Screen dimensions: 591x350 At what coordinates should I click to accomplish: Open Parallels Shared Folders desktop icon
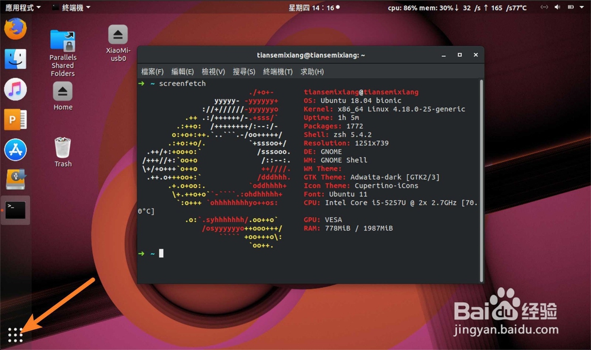coord(63,54)
